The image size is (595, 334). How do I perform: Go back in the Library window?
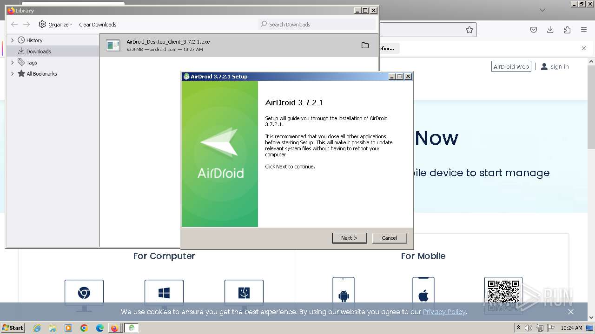tap(14, 25)
